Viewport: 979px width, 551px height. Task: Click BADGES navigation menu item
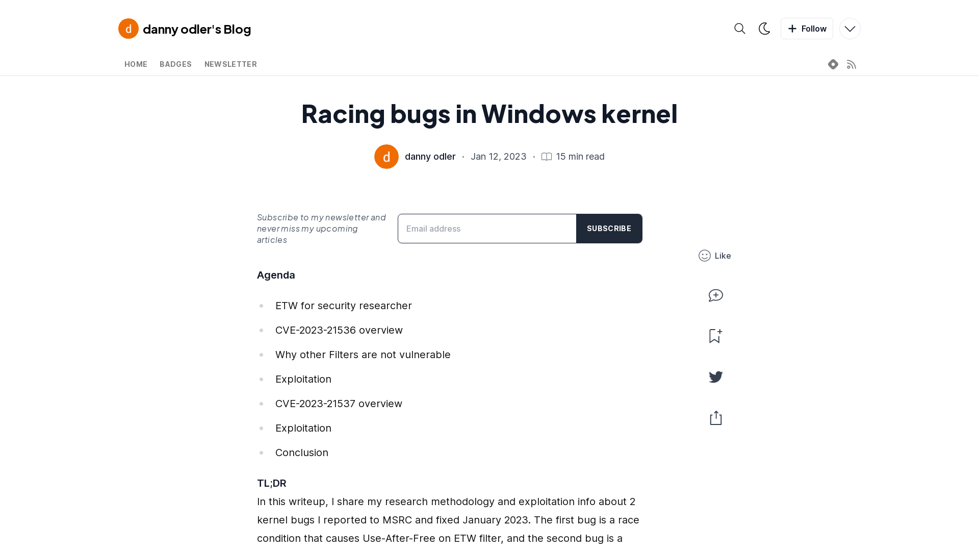(x=175, y=64)
